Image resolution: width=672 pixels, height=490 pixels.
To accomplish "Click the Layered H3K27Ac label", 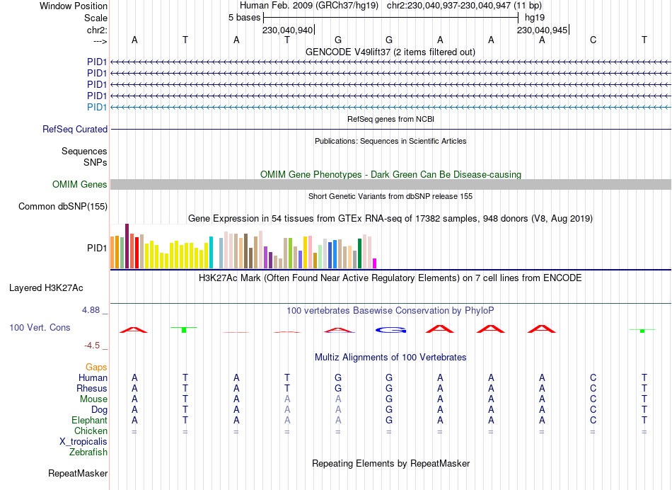I will click(46, 288).
